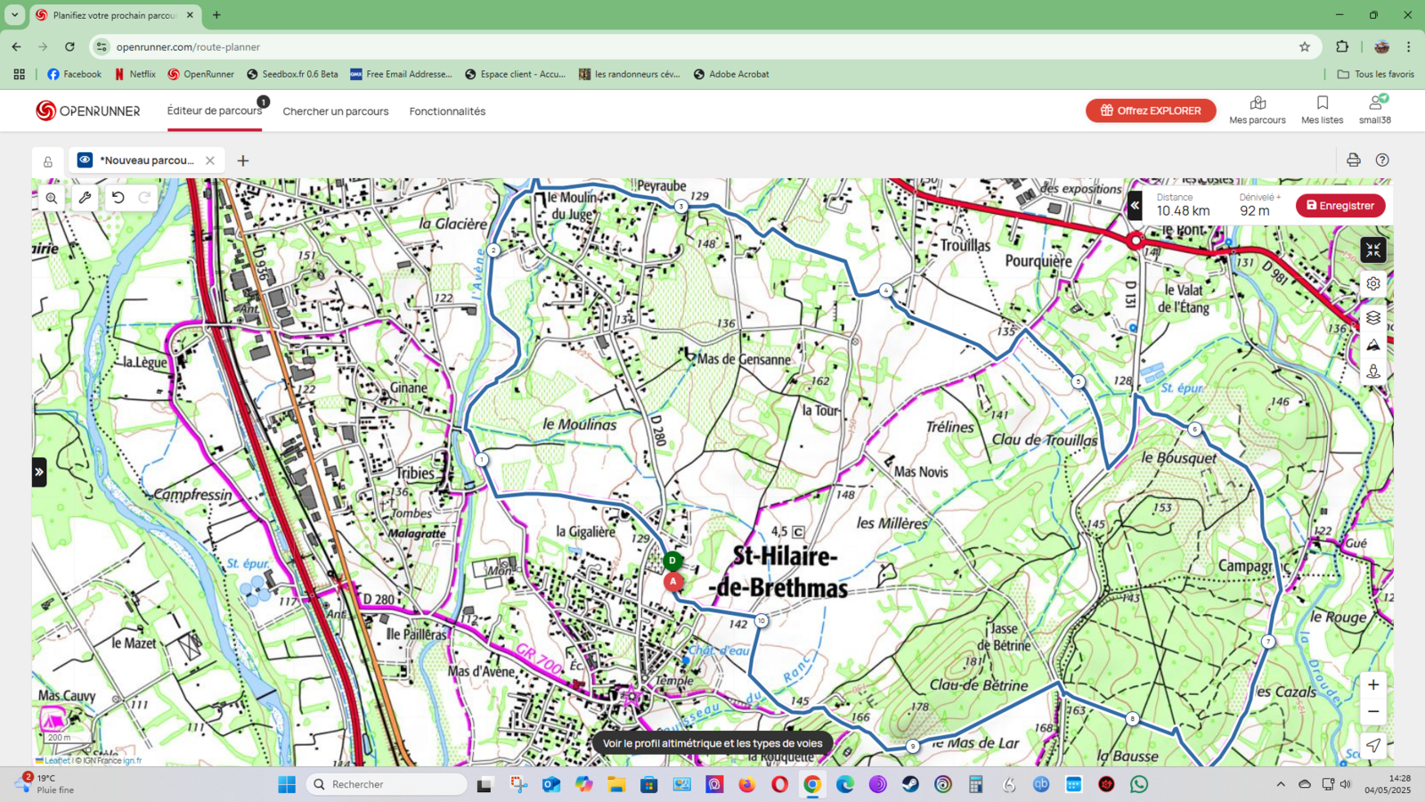The height and width of the screenshot is (802, 1425).
Task: Toggle the route lock padlock
Action: tap(48, 161)
